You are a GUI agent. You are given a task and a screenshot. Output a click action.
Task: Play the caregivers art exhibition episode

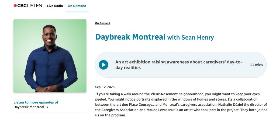[103, 65]
